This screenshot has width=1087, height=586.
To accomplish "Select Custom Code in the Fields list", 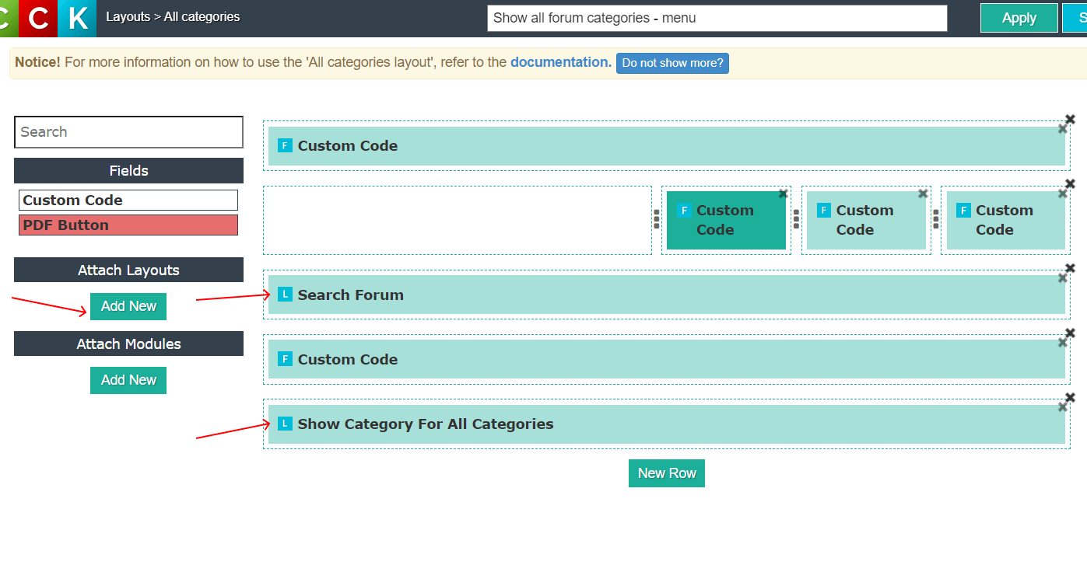I will 128,201.
